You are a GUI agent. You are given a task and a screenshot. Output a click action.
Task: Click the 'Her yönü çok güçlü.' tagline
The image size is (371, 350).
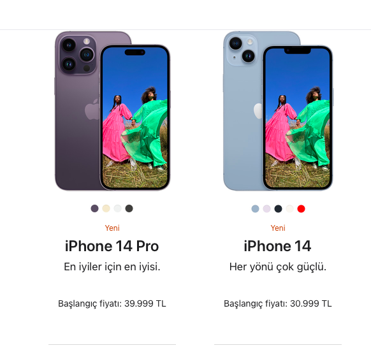[x=278, y=267]
